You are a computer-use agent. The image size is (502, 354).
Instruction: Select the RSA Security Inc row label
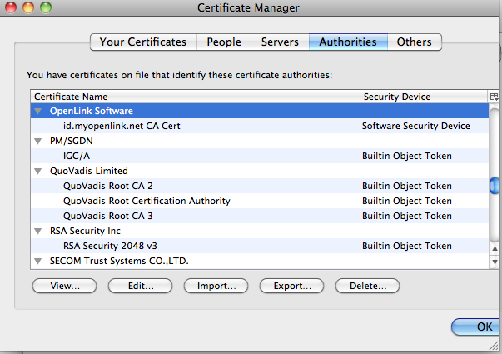click(85, 231)
